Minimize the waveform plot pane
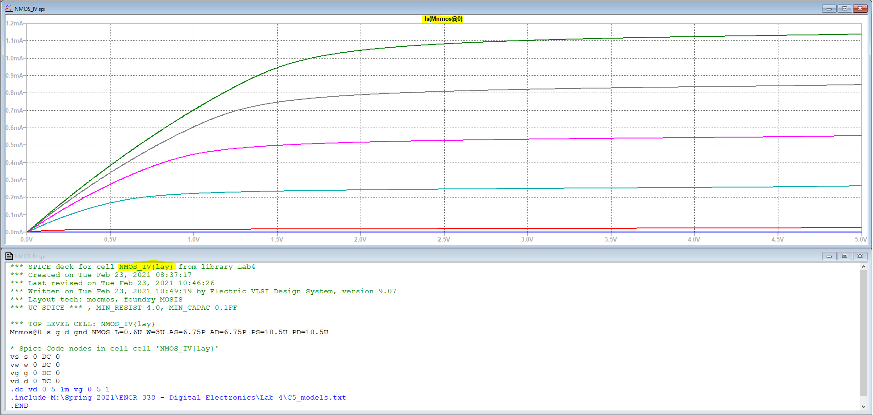The width and height of the screenshot is (873, 415). click(x=829, y=9)
